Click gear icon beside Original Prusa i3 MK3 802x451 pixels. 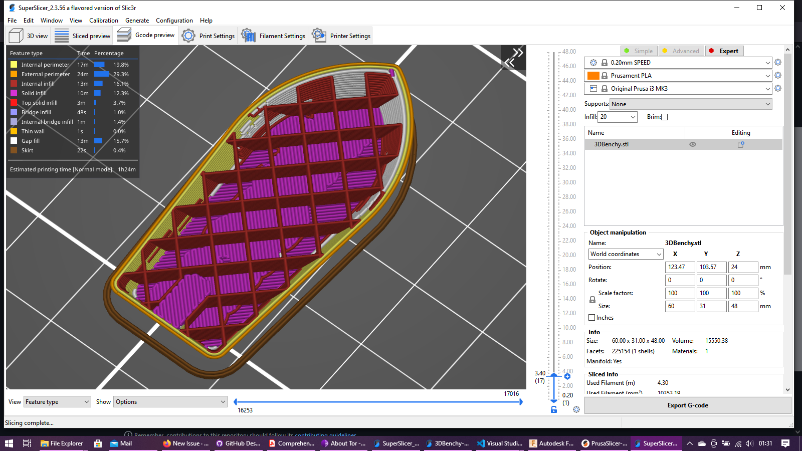[x=778, y=88]
